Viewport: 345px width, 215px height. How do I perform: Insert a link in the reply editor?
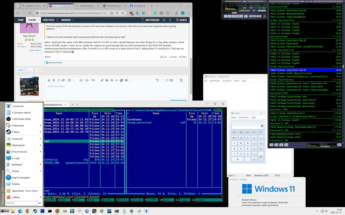pyautogui.click(x=102, y=80)
